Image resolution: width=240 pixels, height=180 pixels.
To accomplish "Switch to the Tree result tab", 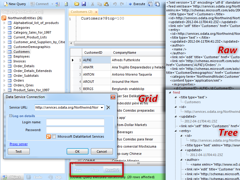I will coord(94,170).
